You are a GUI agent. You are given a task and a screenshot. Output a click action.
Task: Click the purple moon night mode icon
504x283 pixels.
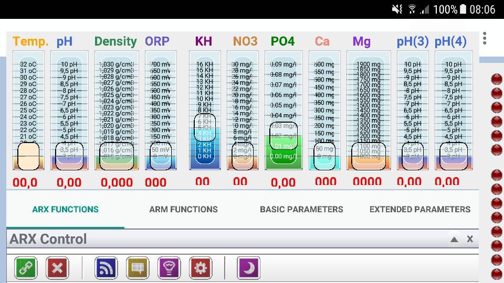248,268
